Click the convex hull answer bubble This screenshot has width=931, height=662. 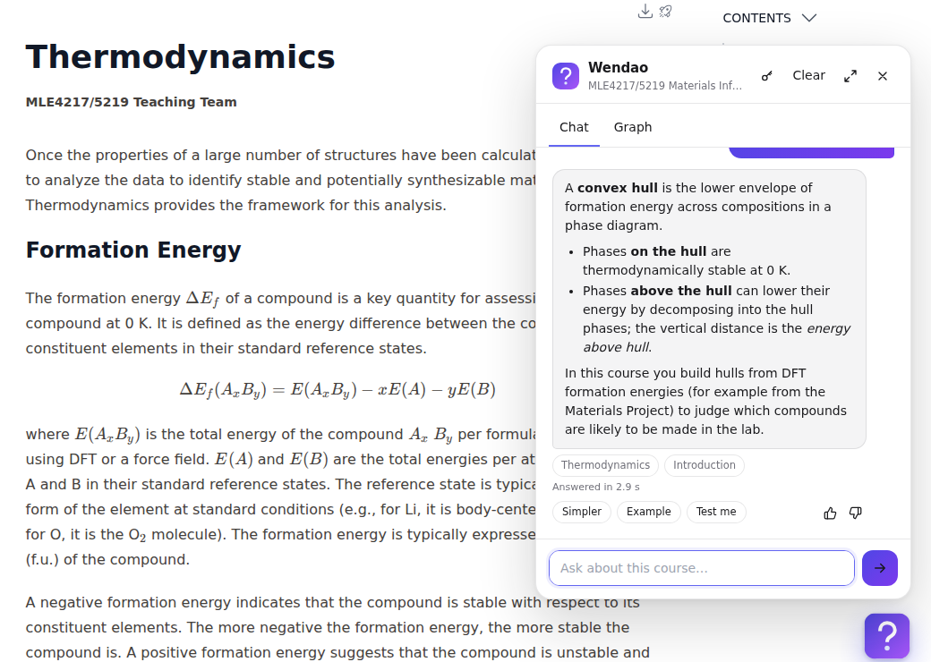click(709, 309)
